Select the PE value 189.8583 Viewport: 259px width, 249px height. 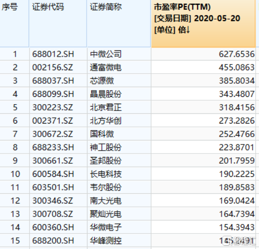pos(237,187)
